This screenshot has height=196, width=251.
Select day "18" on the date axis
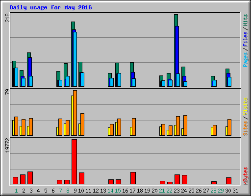point(140,191)
